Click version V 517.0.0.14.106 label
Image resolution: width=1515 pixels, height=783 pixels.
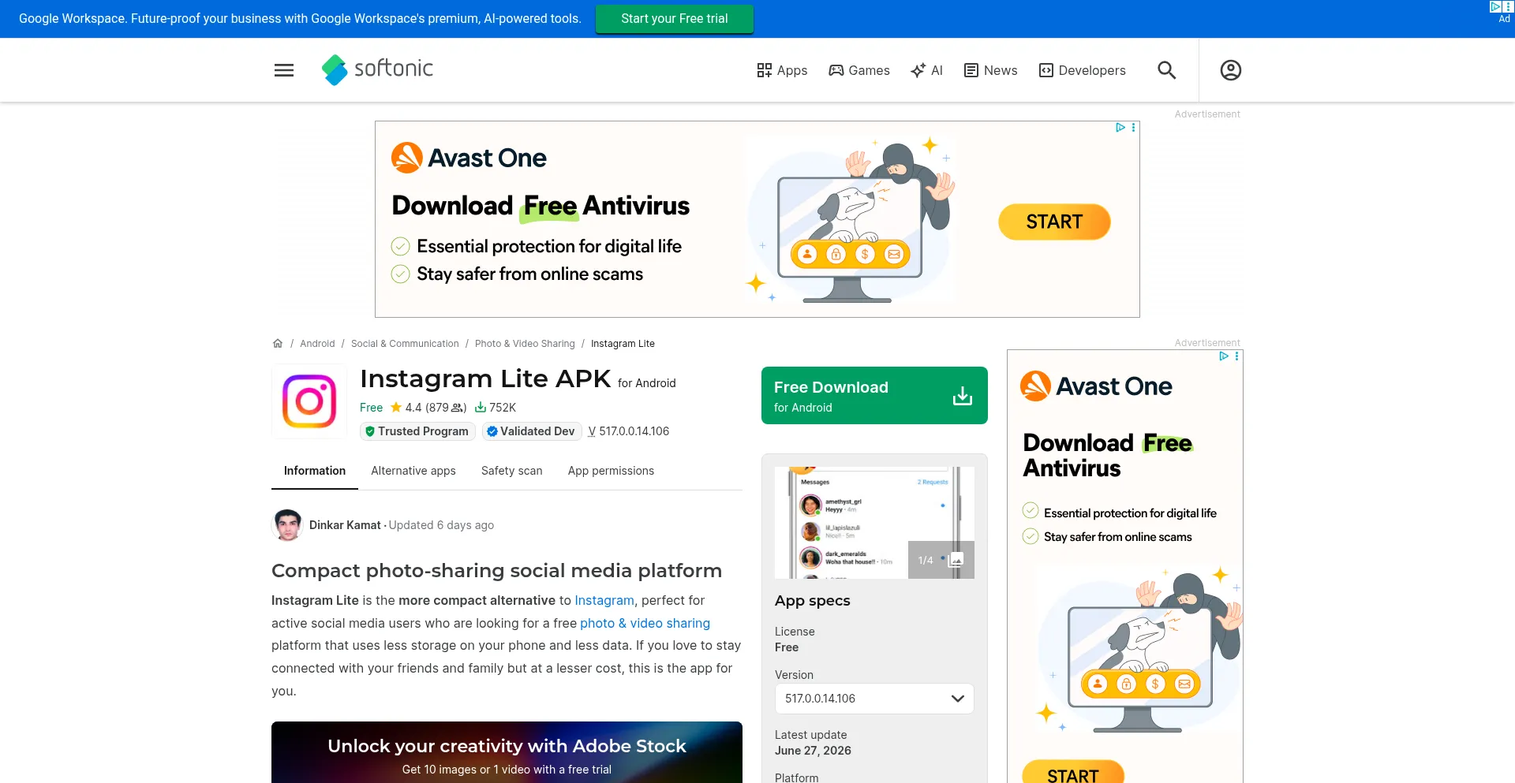(x=629, y=431)
